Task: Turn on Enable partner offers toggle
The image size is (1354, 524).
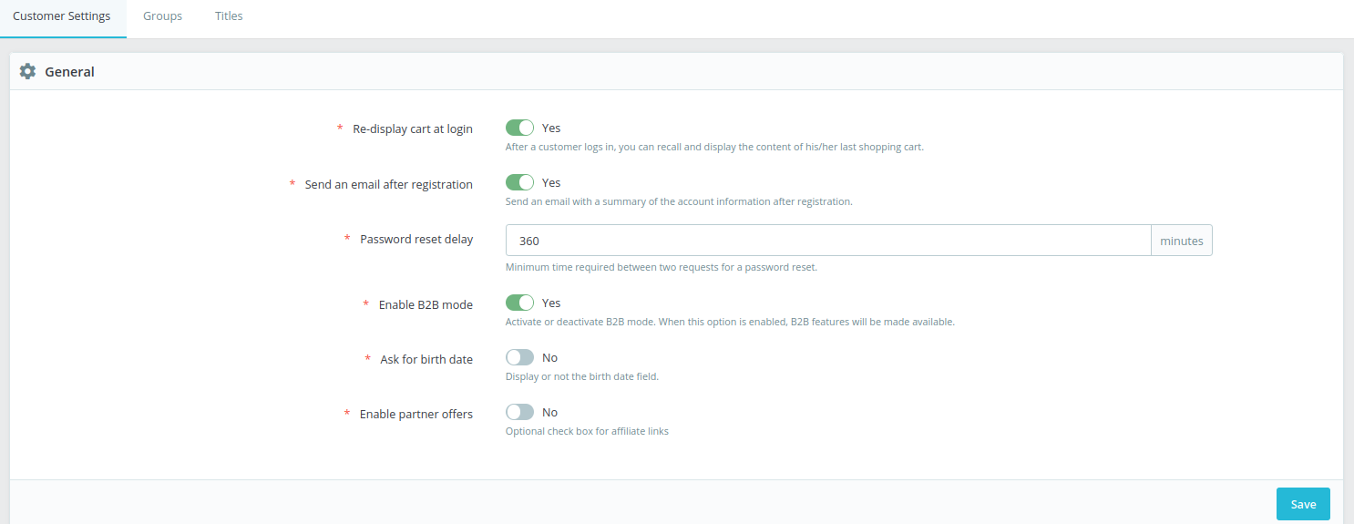Action: point(519,412)
